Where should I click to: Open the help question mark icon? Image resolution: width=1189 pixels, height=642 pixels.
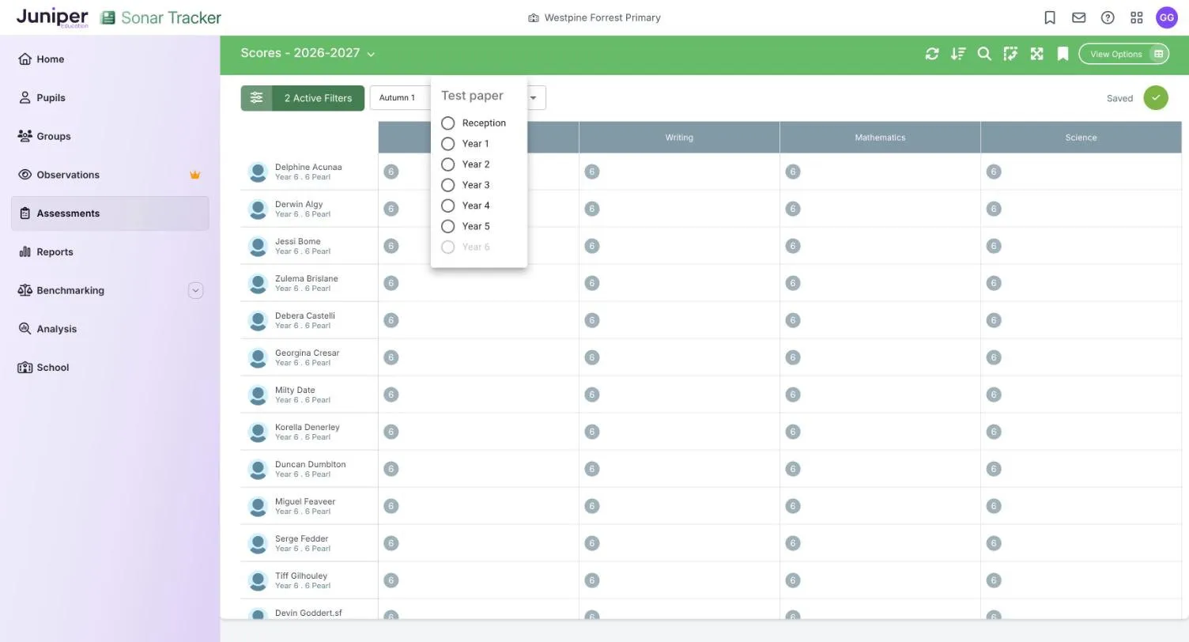(1108, 17)
